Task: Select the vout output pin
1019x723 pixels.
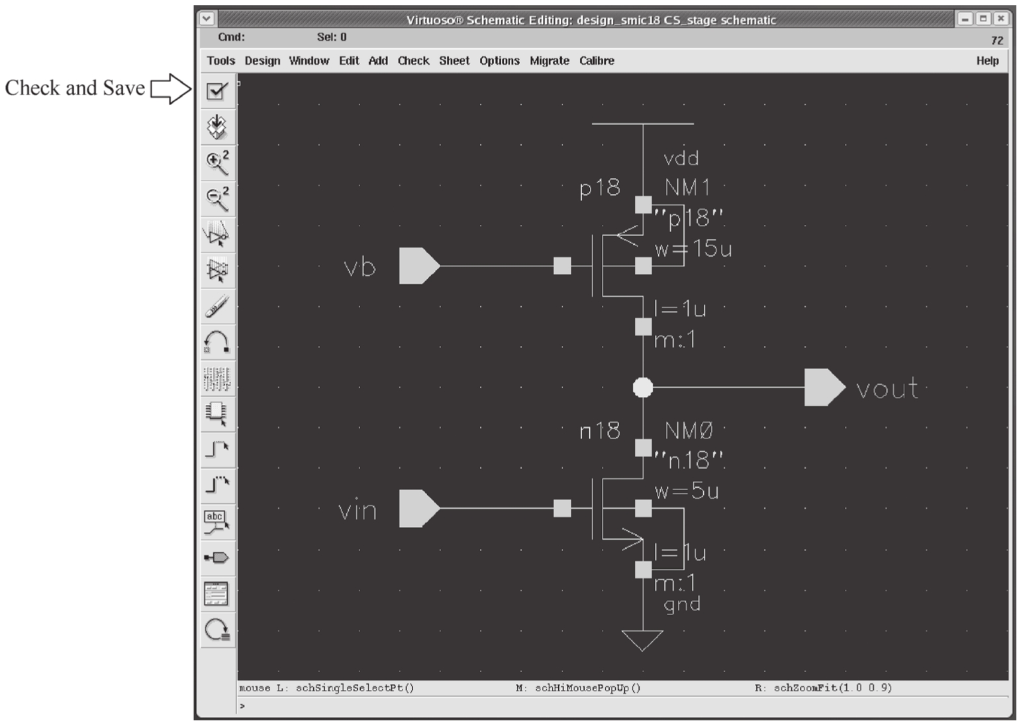Action: coord(824,388)
